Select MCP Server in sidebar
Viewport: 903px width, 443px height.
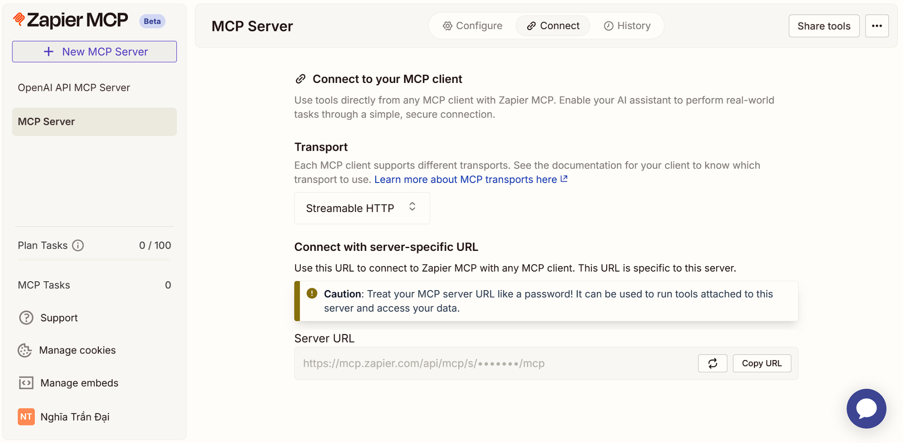pos(94,122)
